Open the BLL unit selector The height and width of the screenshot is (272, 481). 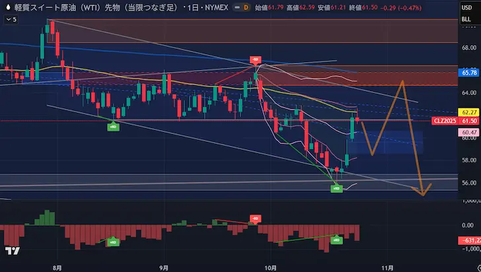coord(466,19)
